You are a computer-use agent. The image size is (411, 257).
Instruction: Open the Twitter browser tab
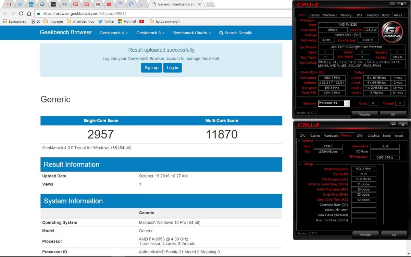[x=20, y=4]
